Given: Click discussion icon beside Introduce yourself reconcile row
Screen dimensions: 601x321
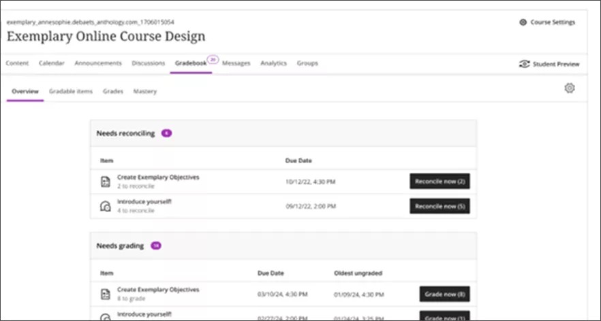Looking at the screenshot, I should (x=105, y=206).
